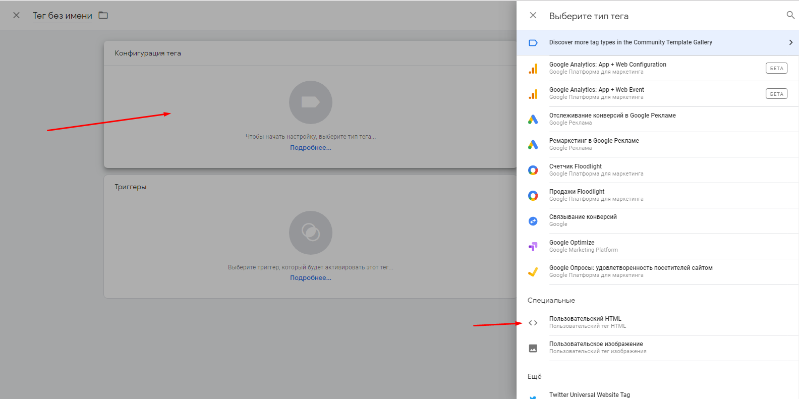Choose the Custom HTML code icon
Image resolution: width=799 pixels, height=399 pixels.
click(533, 323)
